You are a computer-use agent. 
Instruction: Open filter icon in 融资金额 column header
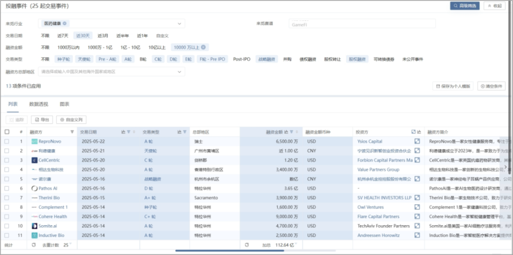[x=292, y=132]
